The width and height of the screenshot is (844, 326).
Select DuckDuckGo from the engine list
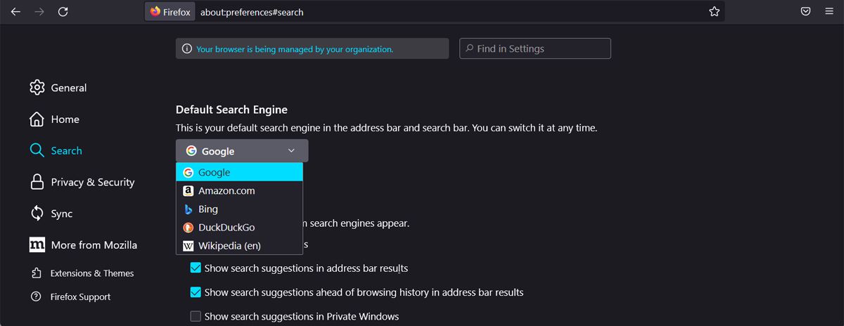(239, 228)
